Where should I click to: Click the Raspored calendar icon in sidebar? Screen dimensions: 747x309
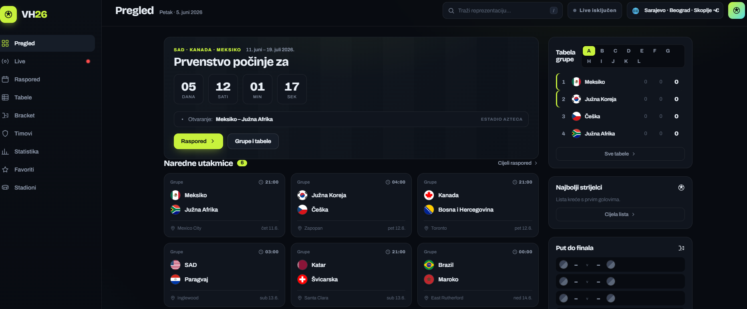tap(5, 79)
